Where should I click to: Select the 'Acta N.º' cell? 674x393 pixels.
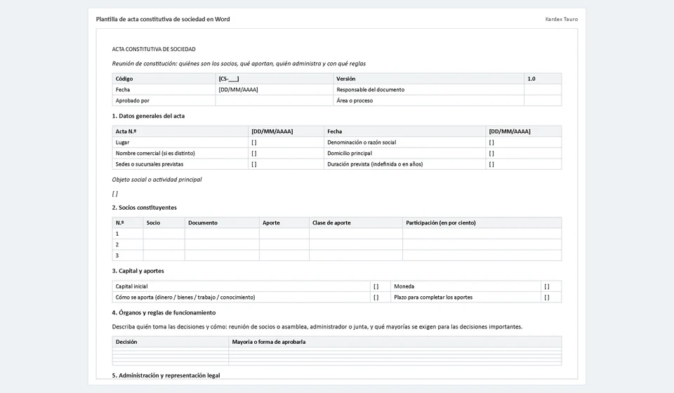(180, 131)
